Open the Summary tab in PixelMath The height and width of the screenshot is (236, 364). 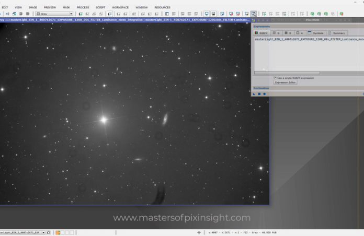(x=337, y=33)
